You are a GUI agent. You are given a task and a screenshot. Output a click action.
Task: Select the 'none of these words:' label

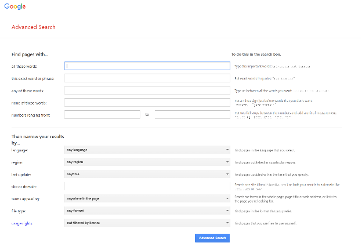pyautogui.click(x=29, y=103)
